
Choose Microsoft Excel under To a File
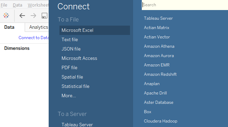tap(95, 30)
